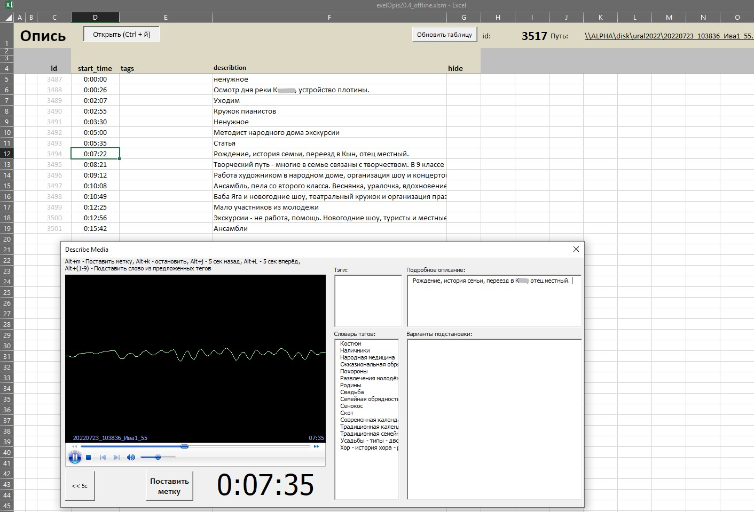Click the Select All corner of the sheet
Viewport: 754px width, 512px height.
[7, 18]
